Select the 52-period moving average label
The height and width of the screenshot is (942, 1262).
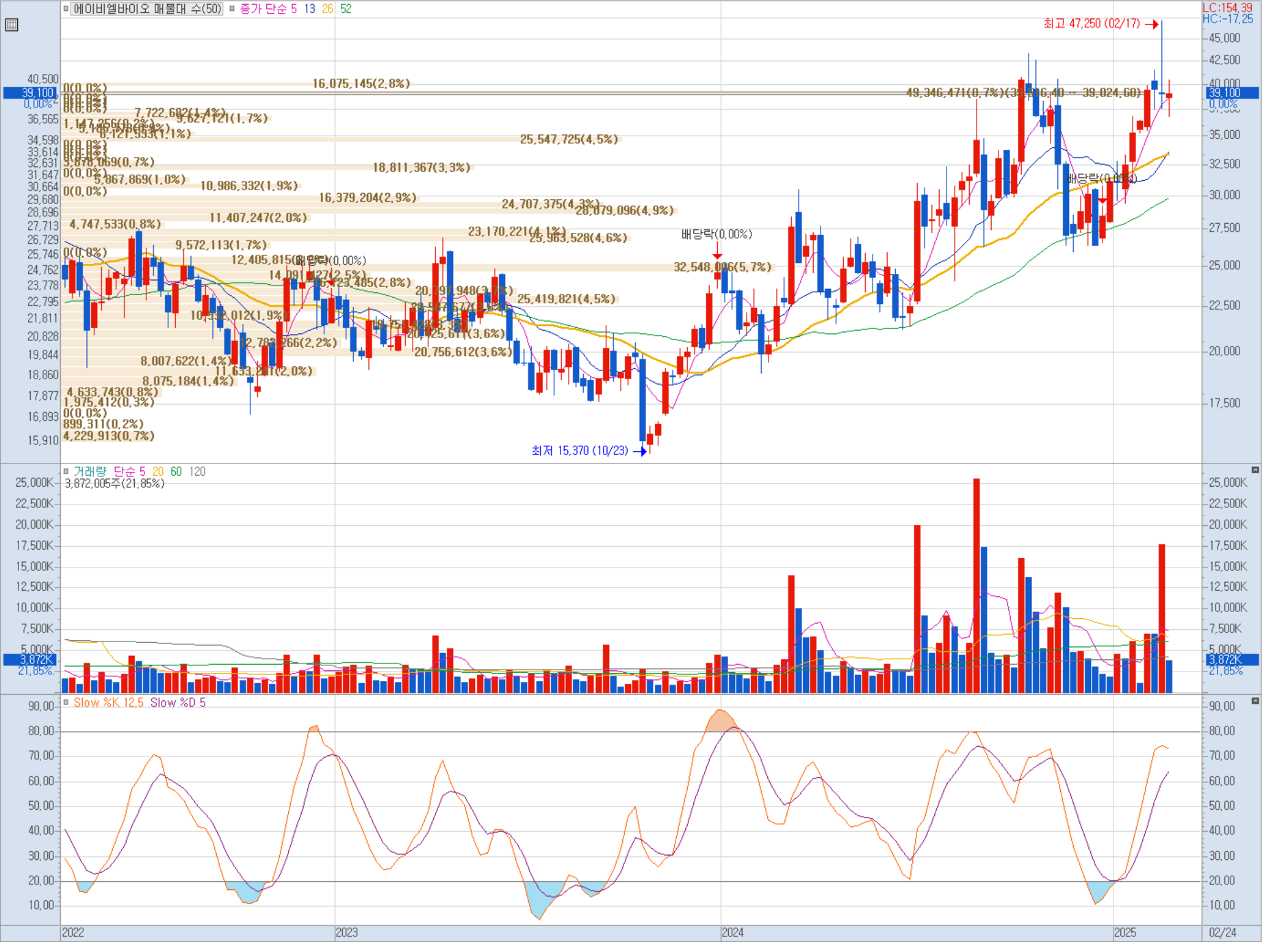[346, 9]
